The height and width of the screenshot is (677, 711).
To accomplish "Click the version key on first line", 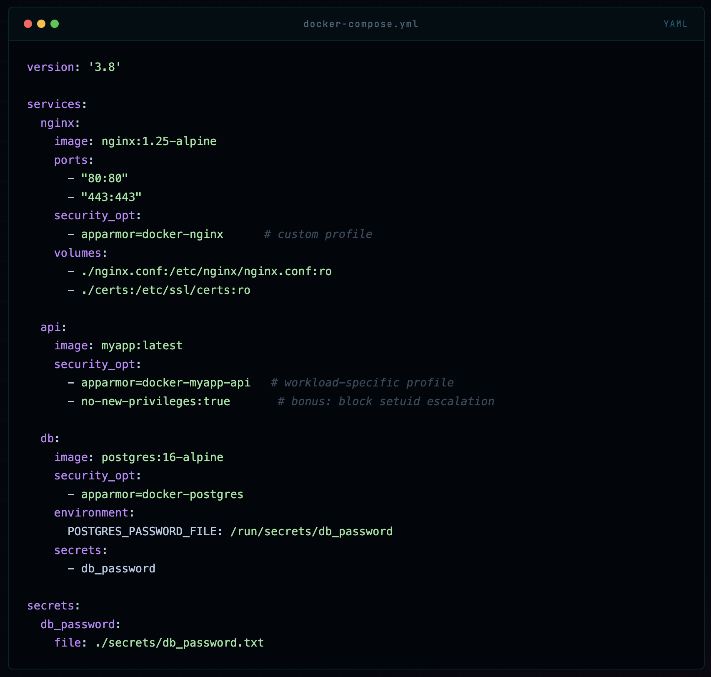I will tap(50, 67).
